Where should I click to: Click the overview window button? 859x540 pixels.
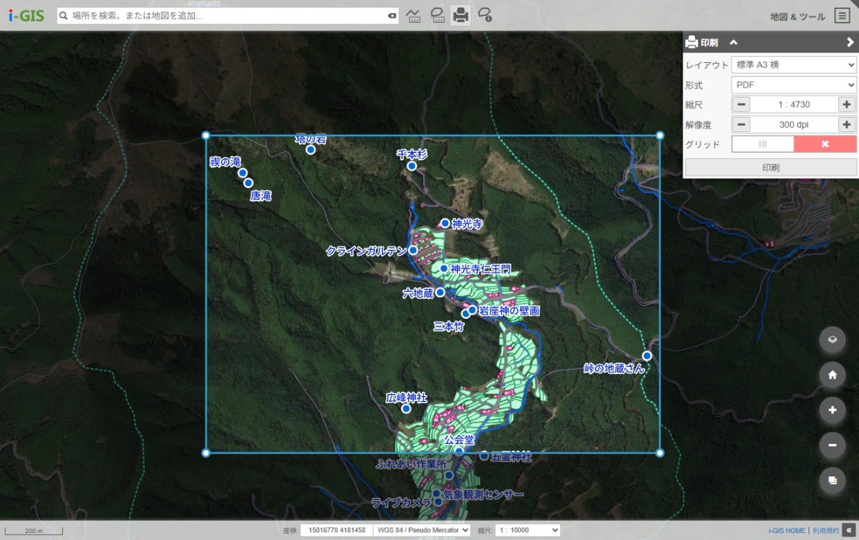click(x=833, y=481)
